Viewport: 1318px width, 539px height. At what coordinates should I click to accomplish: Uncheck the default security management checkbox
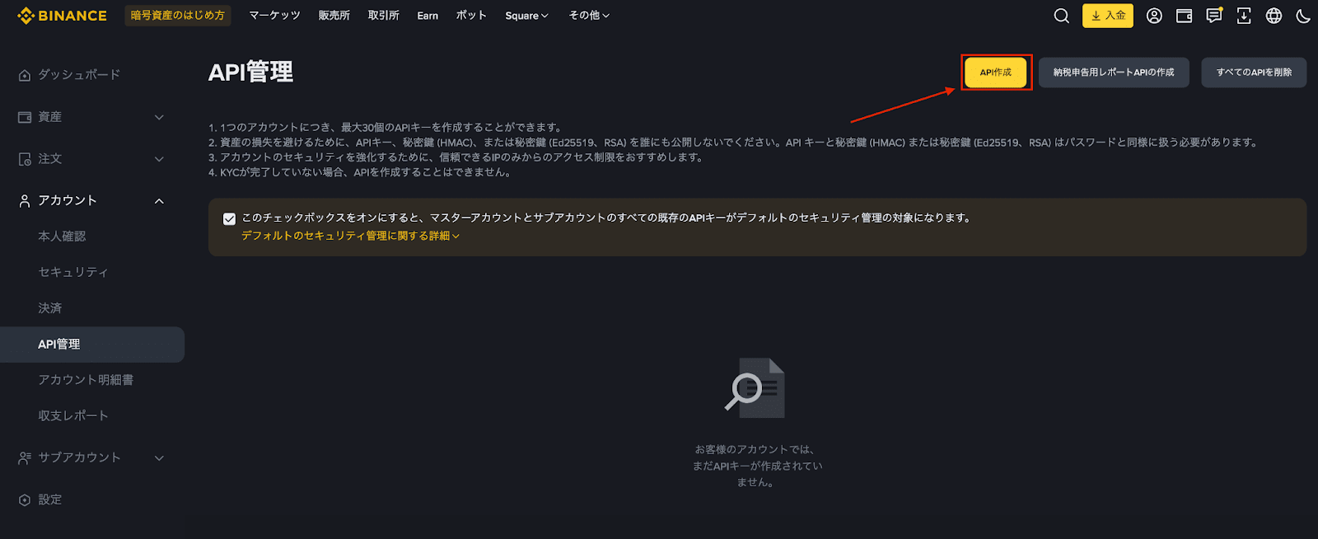tap(229, 218)
